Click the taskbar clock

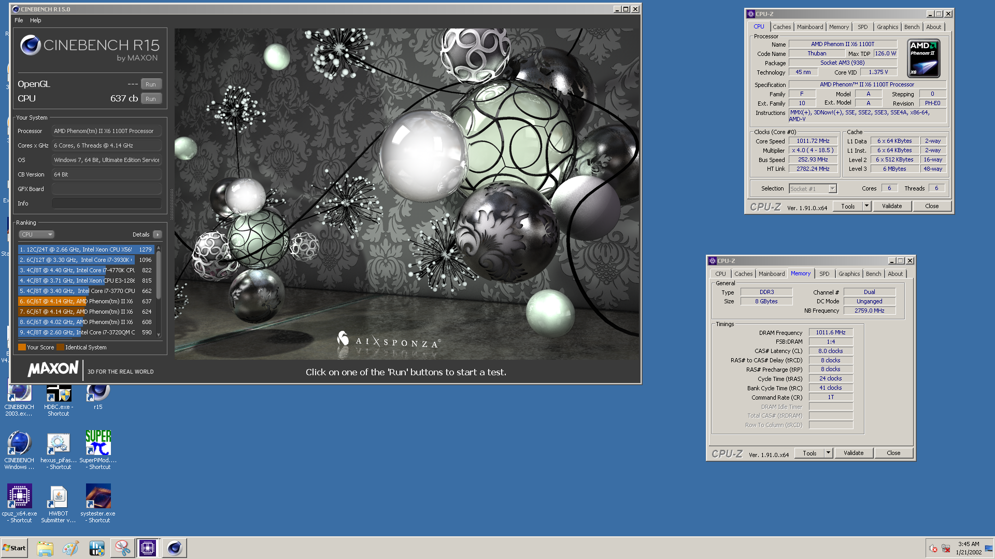pos(968,548)
